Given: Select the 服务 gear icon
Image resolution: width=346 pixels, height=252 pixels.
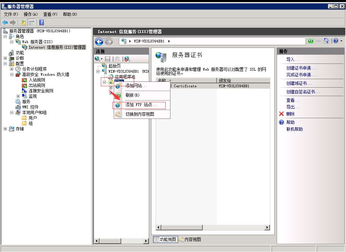Looking at the screenshot, I should [x=18, y=102].
